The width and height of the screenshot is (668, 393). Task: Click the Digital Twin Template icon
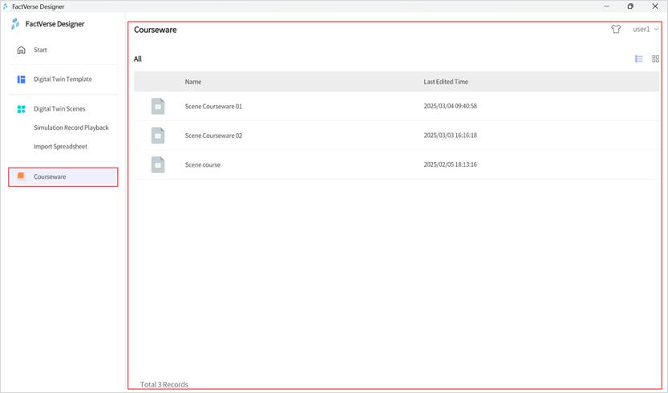coord(22,79)
